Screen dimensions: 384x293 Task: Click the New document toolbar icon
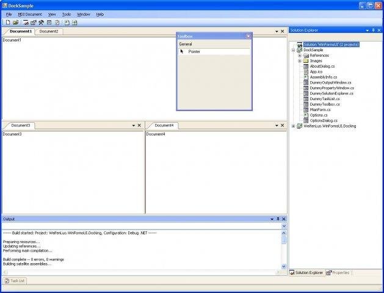tap(8, 23)
